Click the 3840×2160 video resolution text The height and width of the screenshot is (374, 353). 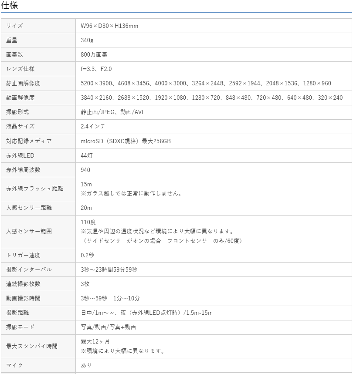coord(97,98)
